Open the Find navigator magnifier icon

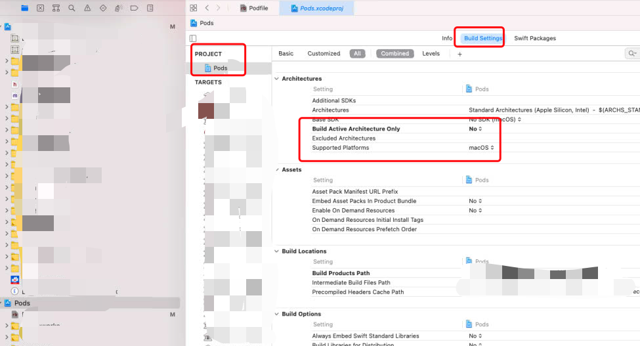(x=72, y=8)
